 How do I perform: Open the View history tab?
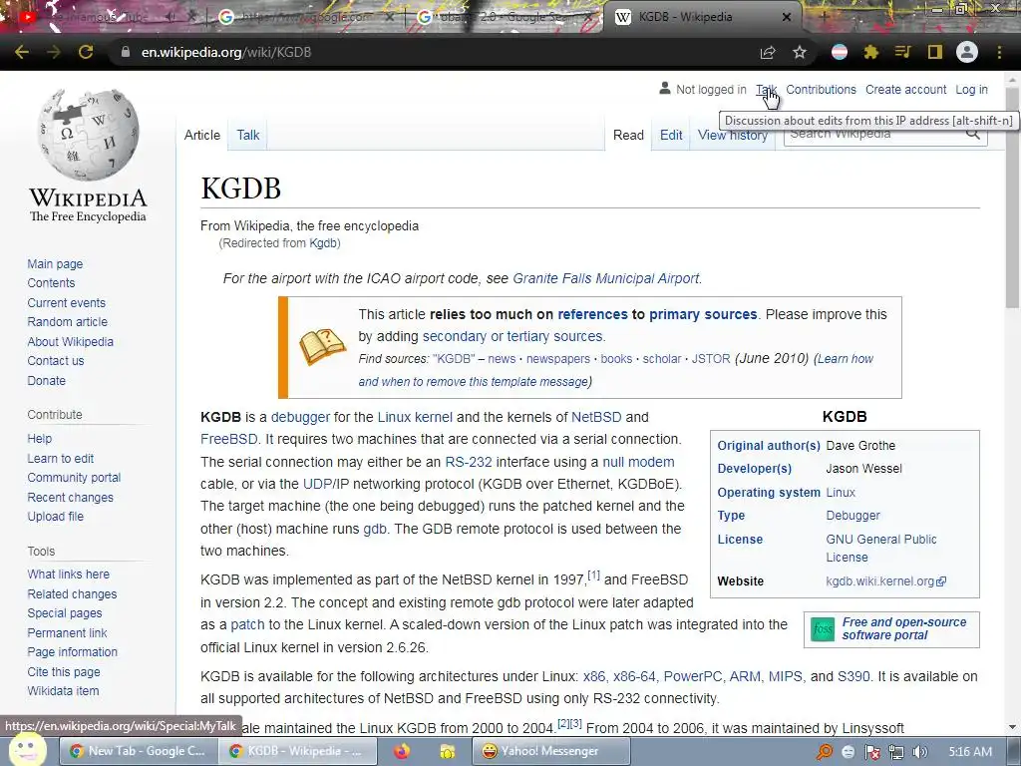pyautogui.click(x=733, y=135)
